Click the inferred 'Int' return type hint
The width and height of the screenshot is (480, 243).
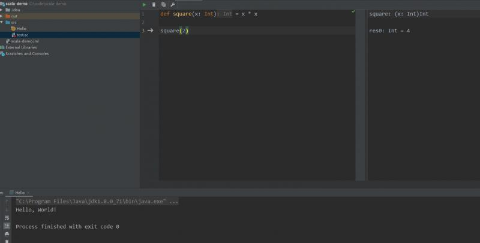(227, 14)
